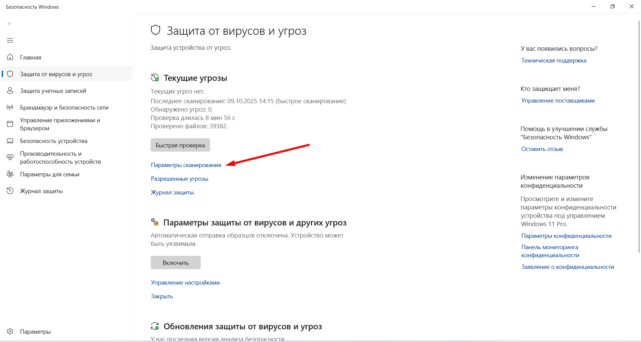
Task: Close the Безопасность Windows window
Action: pyautogui.click(x=631, y=6)
